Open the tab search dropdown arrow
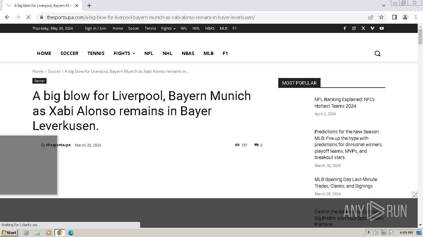This screenshot has height=237, width=423. (x=383, y=6)
